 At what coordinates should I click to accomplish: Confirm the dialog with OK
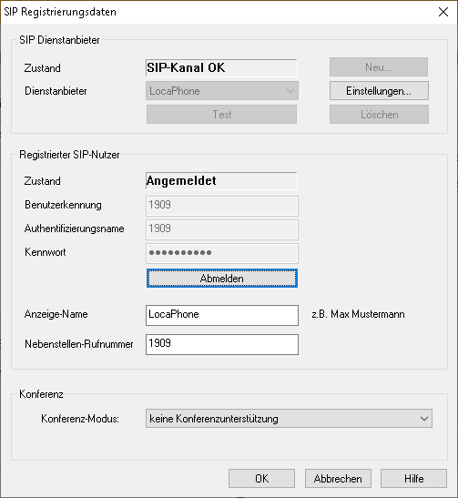(261, 478)
